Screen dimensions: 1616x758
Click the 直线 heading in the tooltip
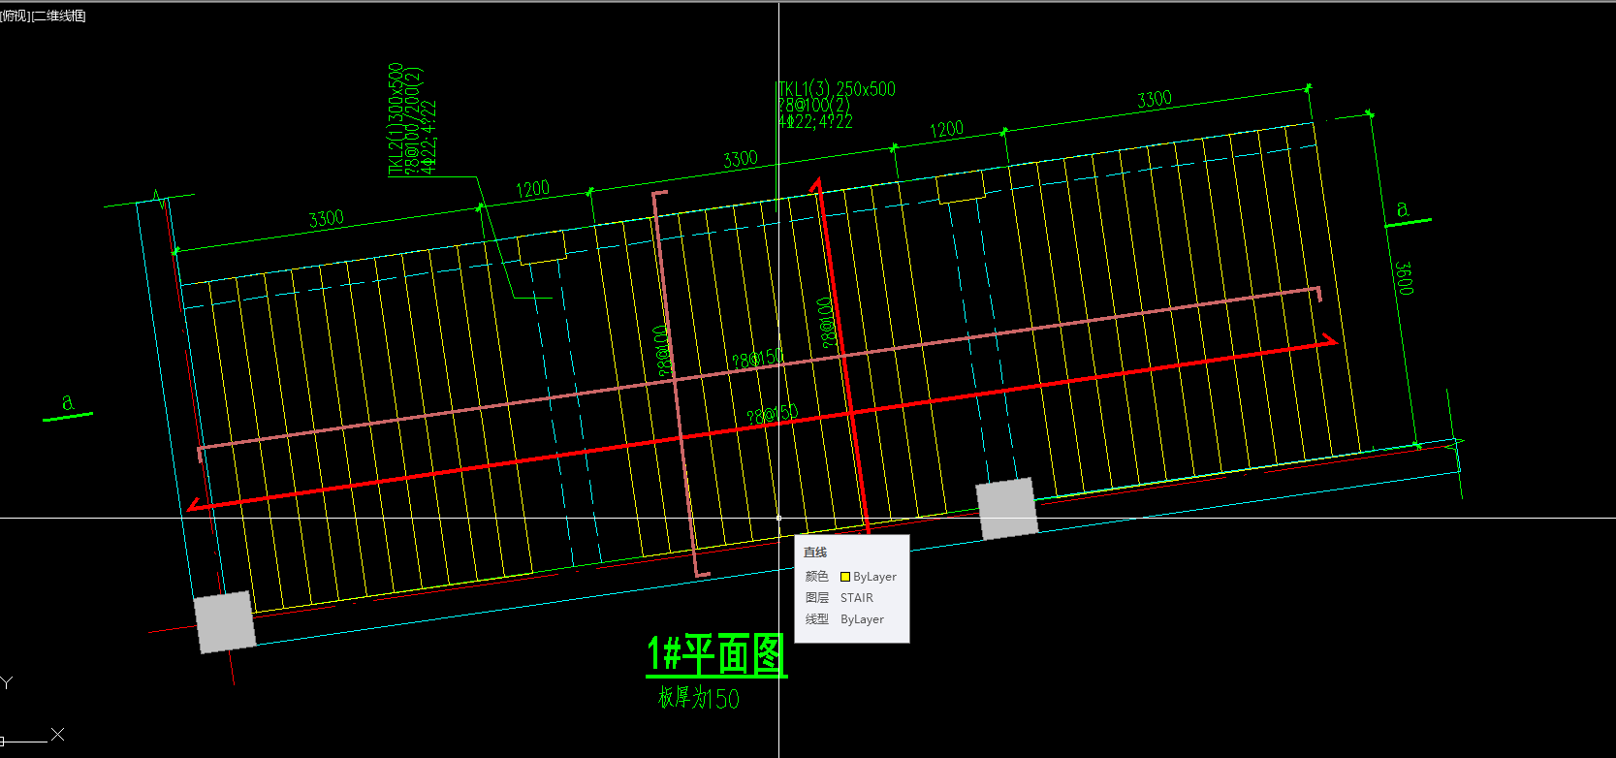click(815, 553)
